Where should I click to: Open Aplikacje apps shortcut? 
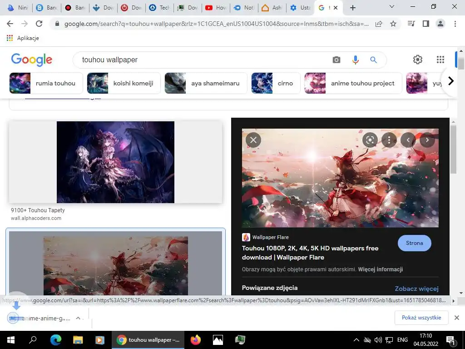pos(23,38)
